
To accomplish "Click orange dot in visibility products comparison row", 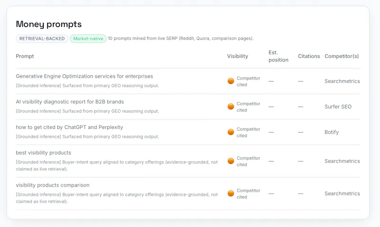I will 231,193.
